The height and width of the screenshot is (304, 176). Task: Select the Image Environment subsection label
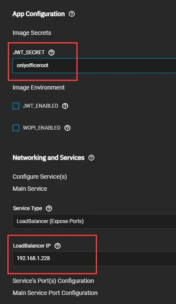[39, 87]
